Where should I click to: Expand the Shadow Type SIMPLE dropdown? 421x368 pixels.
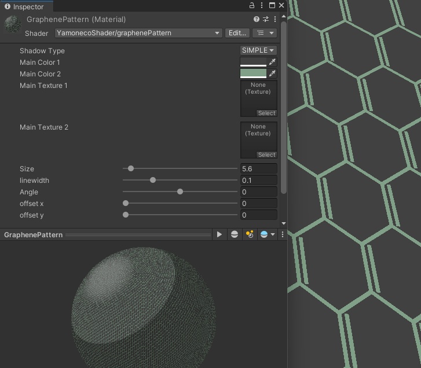[258, 50]
